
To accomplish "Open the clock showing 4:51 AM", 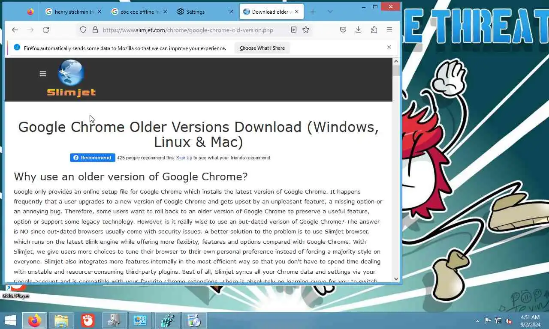I will click(x=530, y=321).
